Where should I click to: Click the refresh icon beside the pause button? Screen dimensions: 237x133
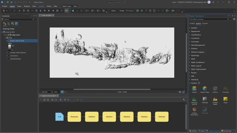coord(184,92)
